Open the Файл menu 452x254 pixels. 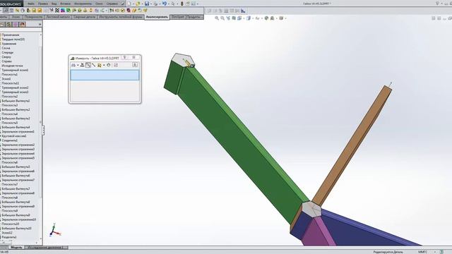(31, 4)
